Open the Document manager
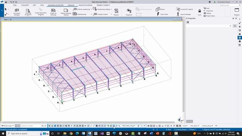The width and height of the screenshot is (242, 136). 17,12
